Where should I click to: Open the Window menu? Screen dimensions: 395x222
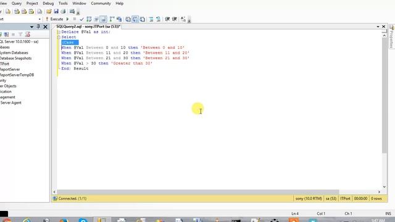tap(79, 4)
